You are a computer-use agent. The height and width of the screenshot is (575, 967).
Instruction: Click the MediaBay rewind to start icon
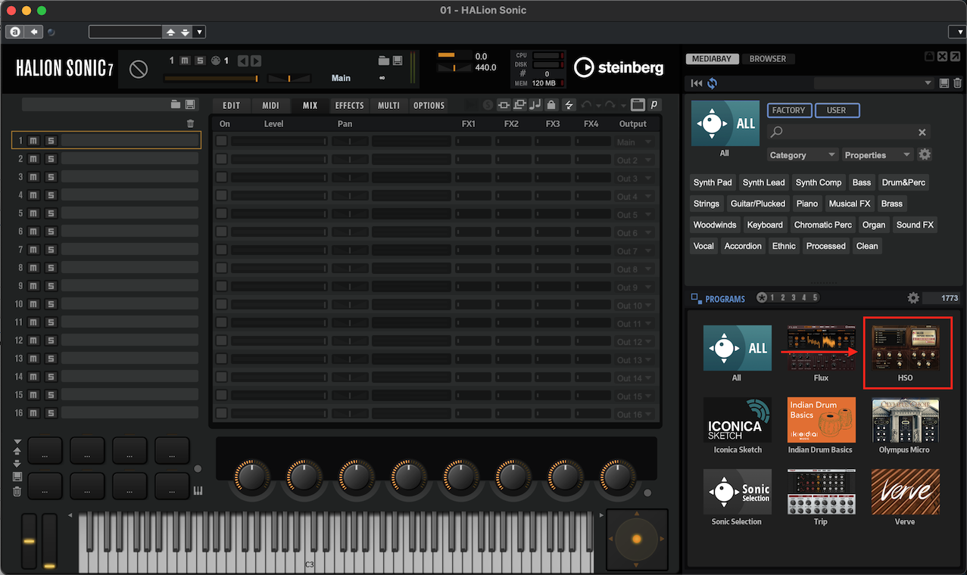697,83
